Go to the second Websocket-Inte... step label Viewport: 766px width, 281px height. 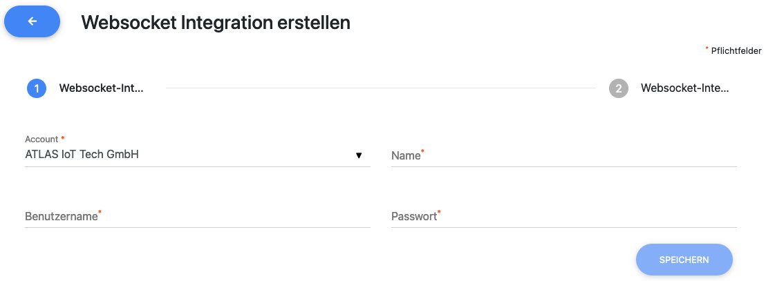pos(684,88)
